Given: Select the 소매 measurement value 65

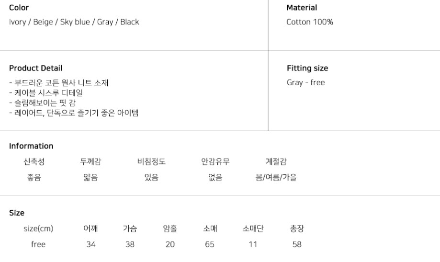Looking at the screenshot, I should click(x=211, y=245).
